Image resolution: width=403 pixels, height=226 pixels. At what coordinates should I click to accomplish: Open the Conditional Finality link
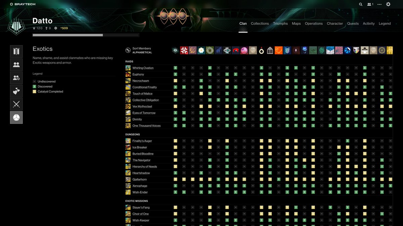tap(145, 87)
